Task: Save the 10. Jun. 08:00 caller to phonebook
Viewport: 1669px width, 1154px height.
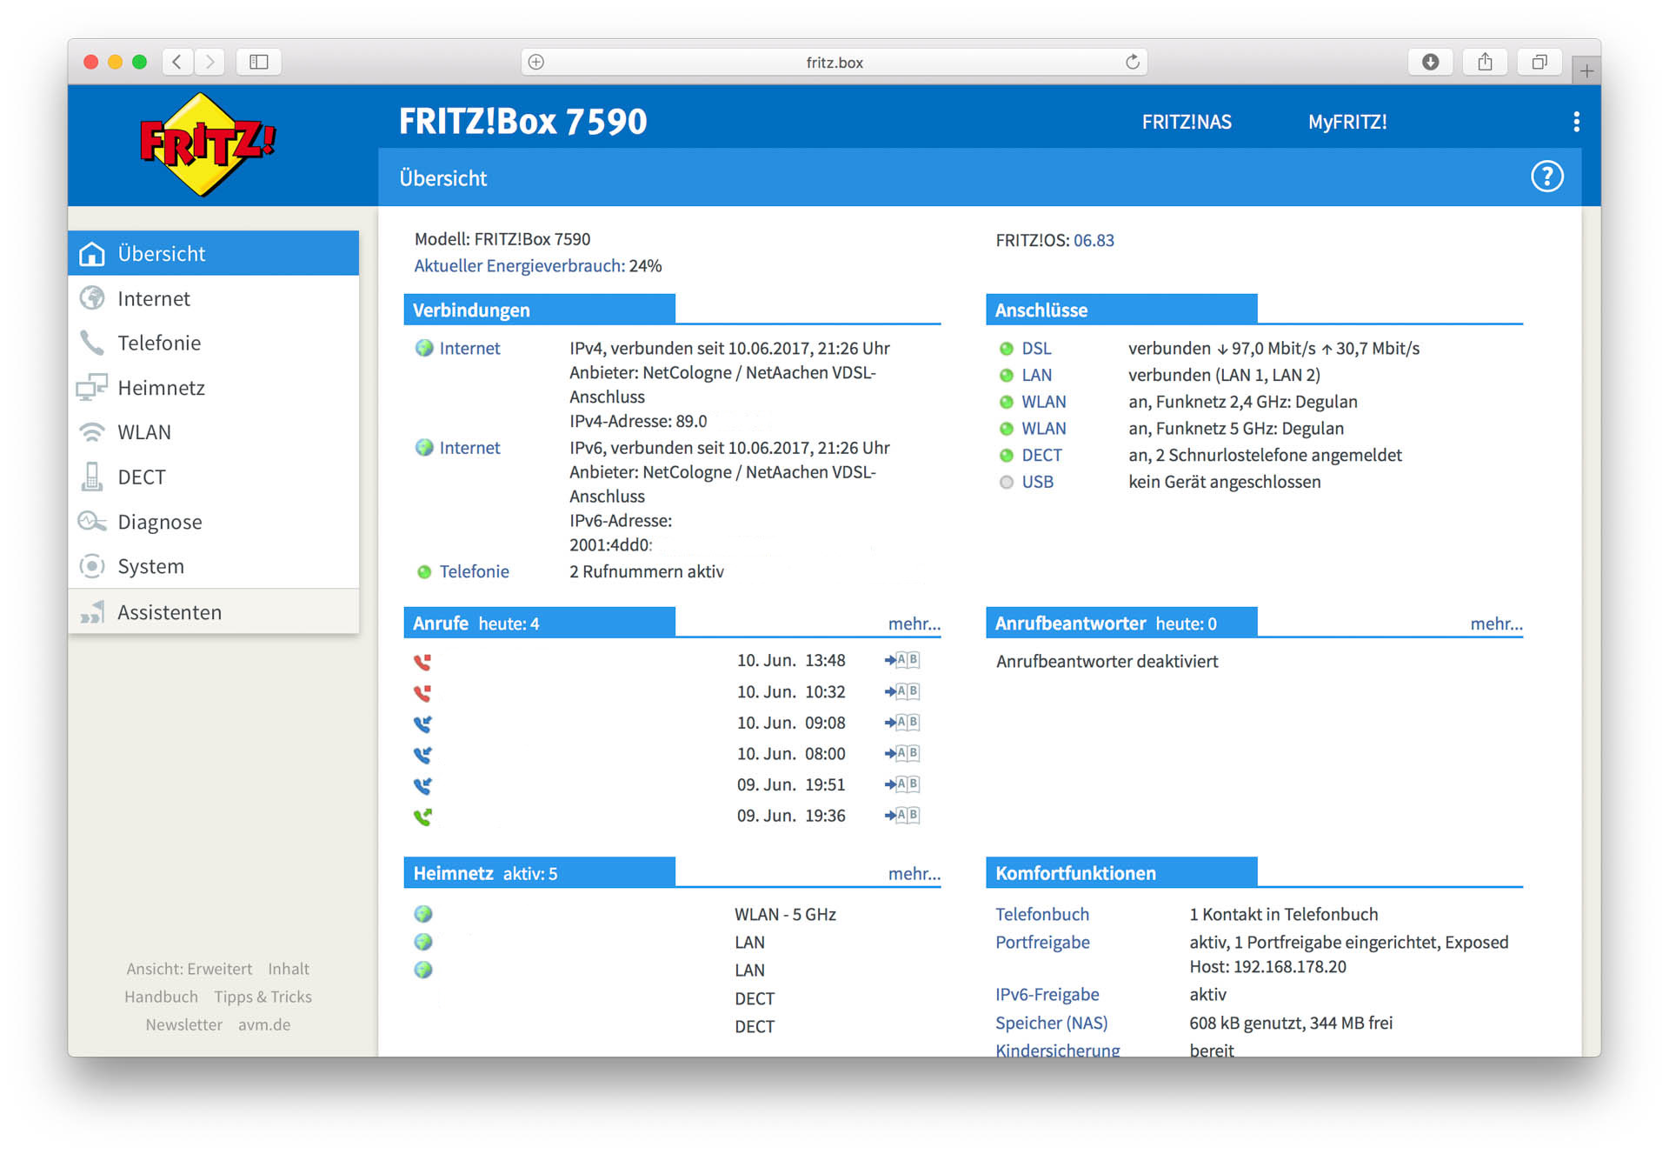Action: (x=902, y=753)
